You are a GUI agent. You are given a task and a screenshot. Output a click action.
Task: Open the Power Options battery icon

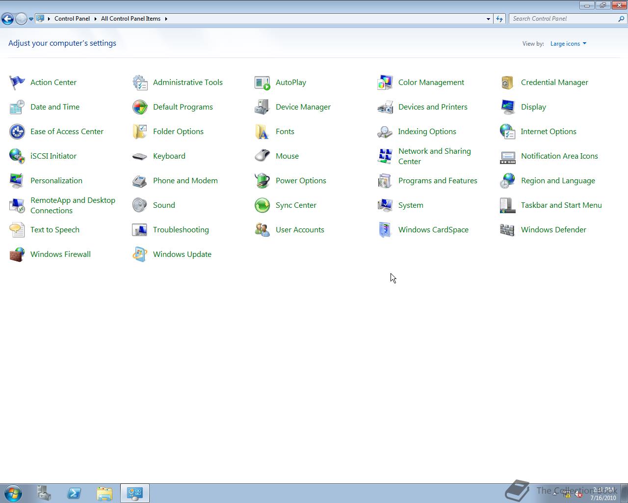pos(262,181)
